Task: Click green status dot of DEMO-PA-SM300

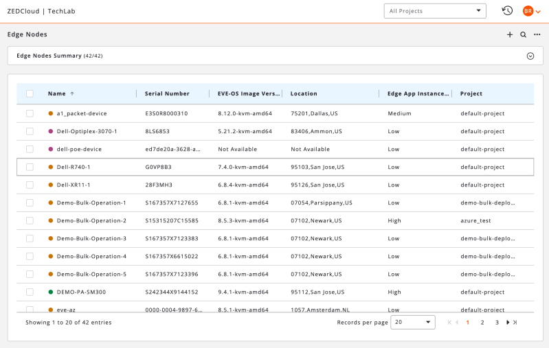Action: 50,292
